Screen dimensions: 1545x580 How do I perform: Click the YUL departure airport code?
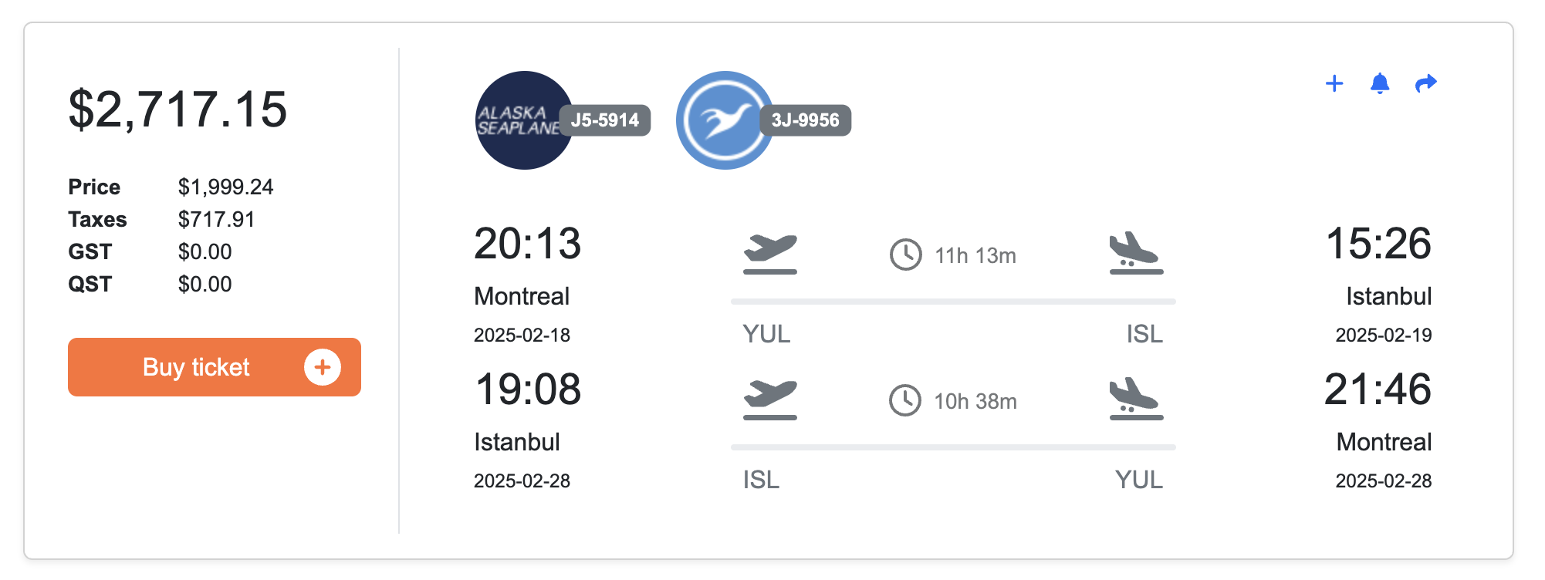click(766, 335)
